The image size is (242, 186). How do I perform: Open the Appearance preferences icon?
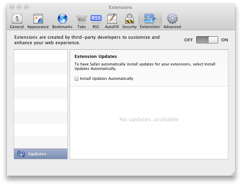tap(38, 19)
